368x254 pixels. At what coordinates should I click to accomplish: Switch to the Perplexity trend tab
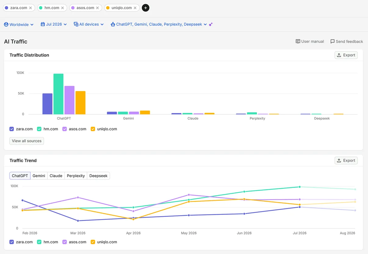(x=76, y=176)
